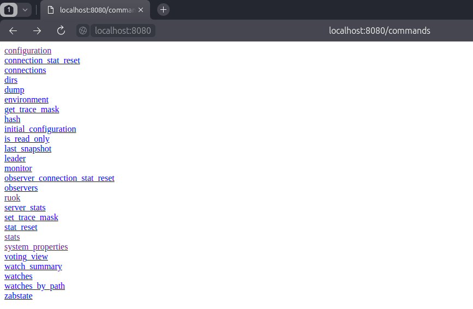Screen dimensions: 473x309
Task: Open the zabstate link
Action: click(19, 296)
